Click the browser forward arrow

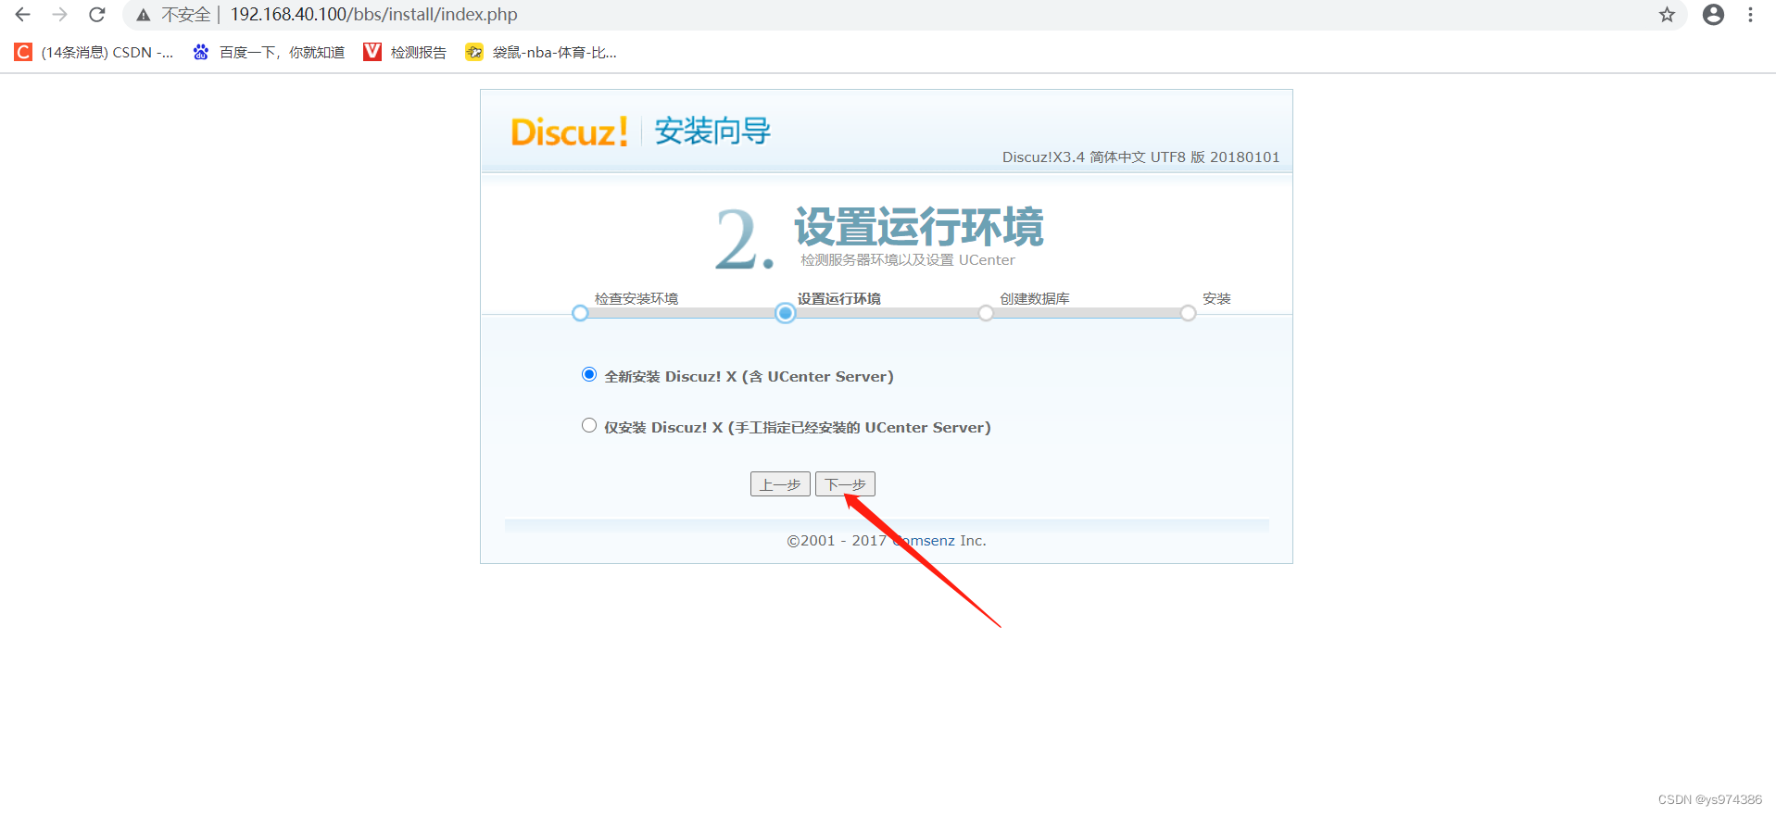[x=60, y=15]
